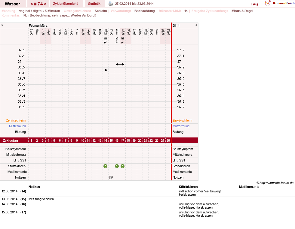Viewport: 295px width, 229px height.
Task: Click Störfaktoren warning icon on cycle day 16
Action: pyautogui.click(x=117, y=166)
